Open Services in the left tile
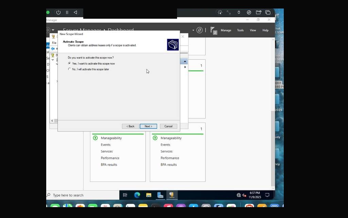 tap(107, 151)
